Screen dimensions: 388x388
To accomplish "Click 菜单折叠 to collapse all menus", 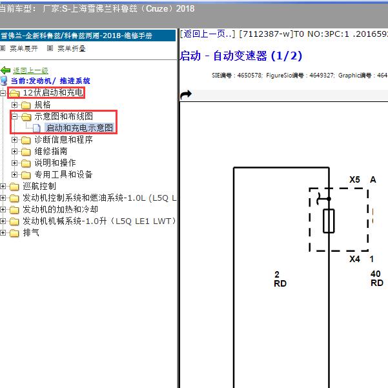I will click(72, 48).
